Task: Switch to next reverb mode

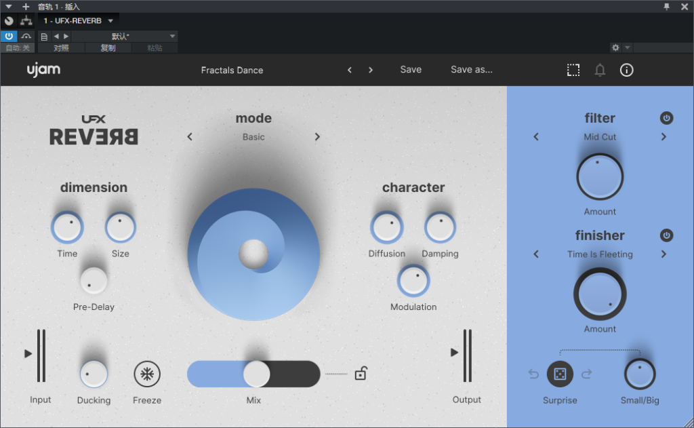Action: click(317, 137)
